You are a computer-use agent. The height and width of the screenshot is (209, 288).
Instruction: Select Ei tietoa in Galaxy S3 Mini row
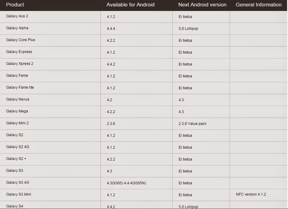[x=185, y=195]
